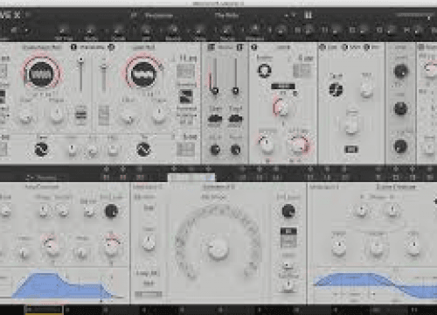Open the black filter type selector bar
Screen dimensions: 437x315
(283, 87)
